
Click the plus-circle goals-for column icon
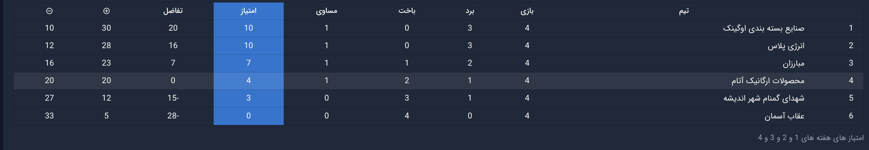pos(106,11)
